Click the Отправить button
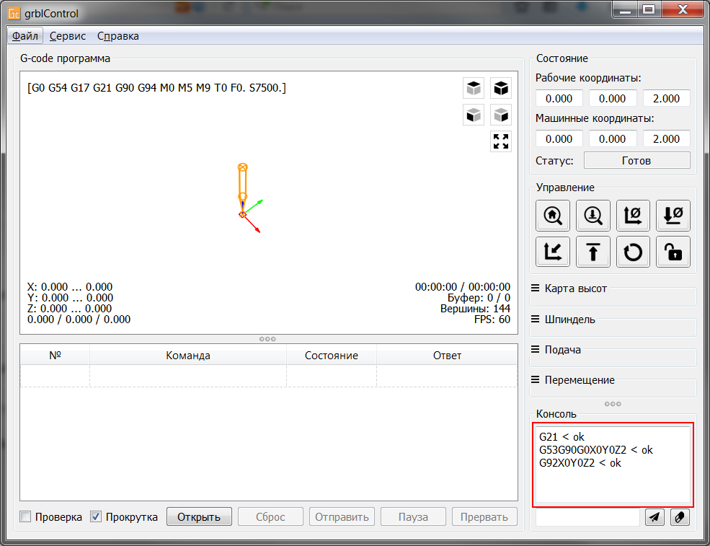Viewport: 710px width, 546px height. [x=342, y=516]
